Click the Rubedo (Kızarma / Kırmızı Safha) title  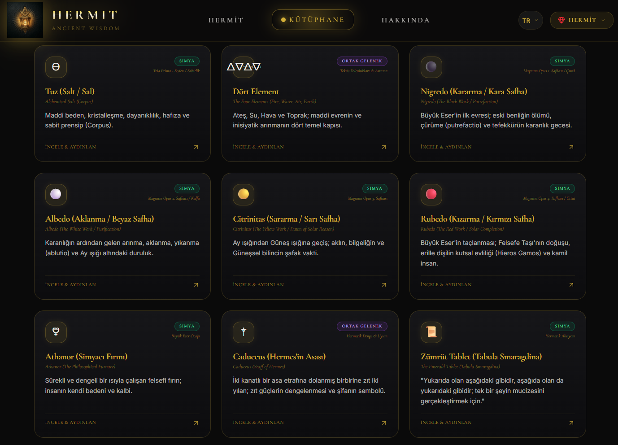click(x=478, y=219)
